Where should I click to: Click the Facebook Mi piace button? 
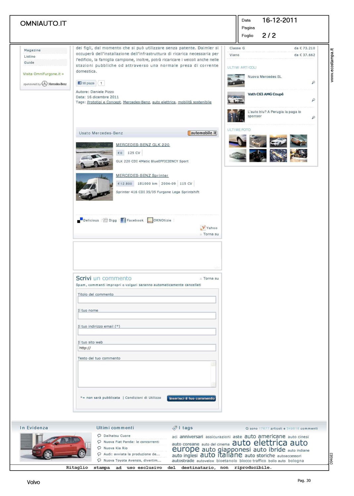86,83
